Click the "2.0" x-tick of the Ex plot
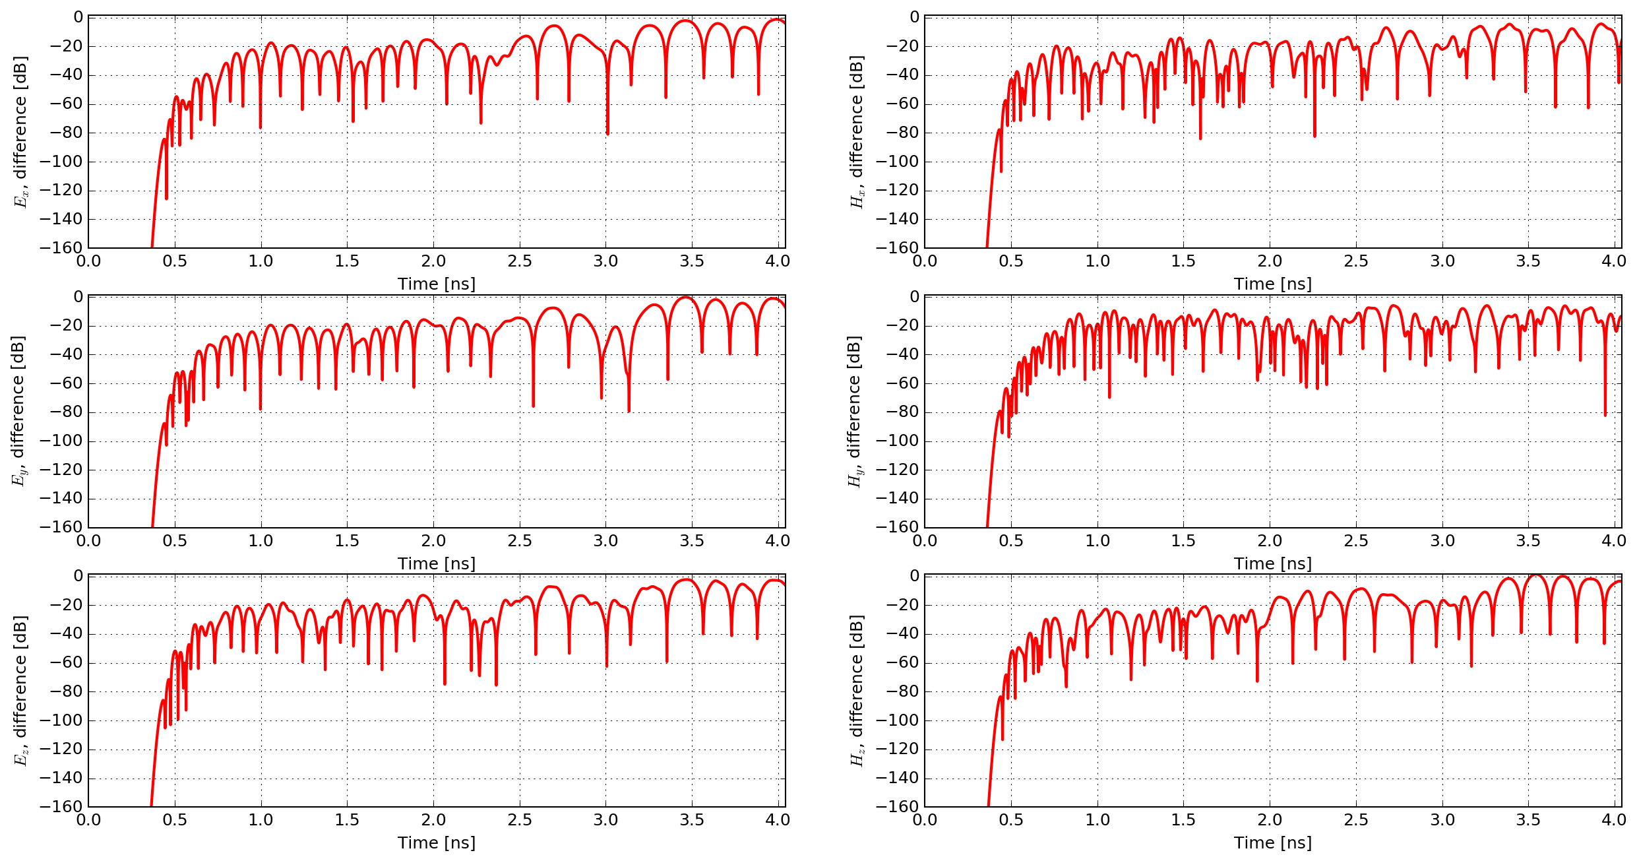 (433, 261)
